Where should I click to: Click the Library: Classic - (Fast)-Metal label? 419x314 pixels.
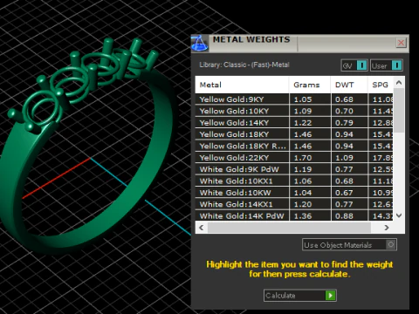pos(244,65)
